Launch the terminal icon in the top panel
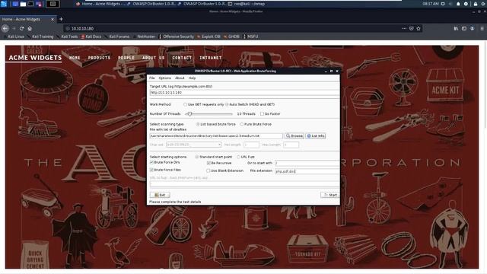 (x=30, y=4)
